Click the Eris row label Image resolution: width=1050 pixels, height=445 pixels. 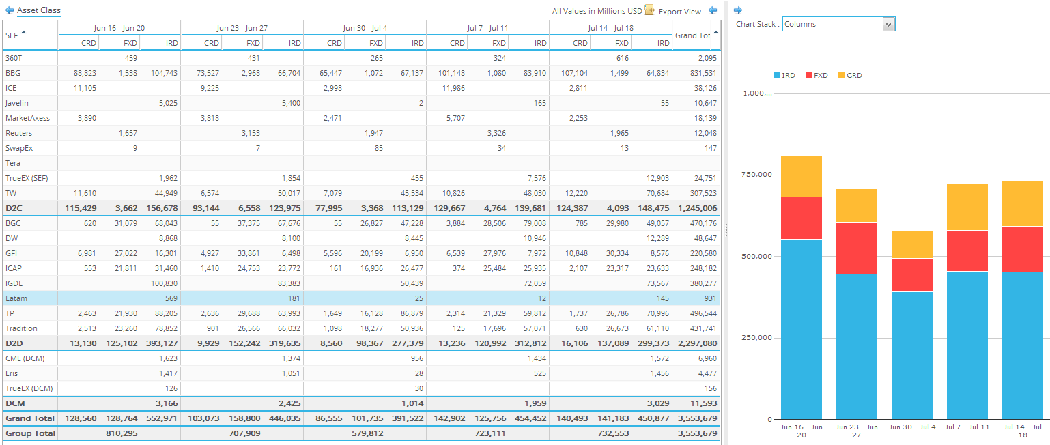coord(12,373)
